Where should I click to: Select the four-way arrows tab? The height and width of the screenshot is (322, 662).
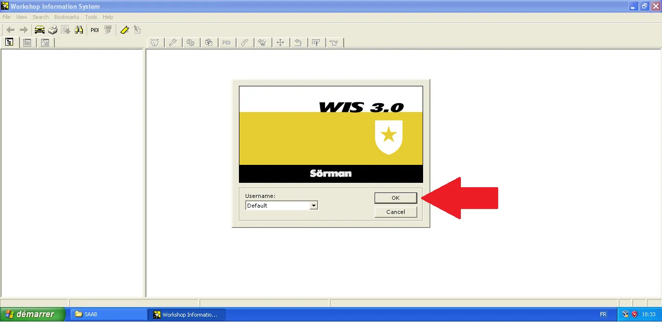point(280,43)
